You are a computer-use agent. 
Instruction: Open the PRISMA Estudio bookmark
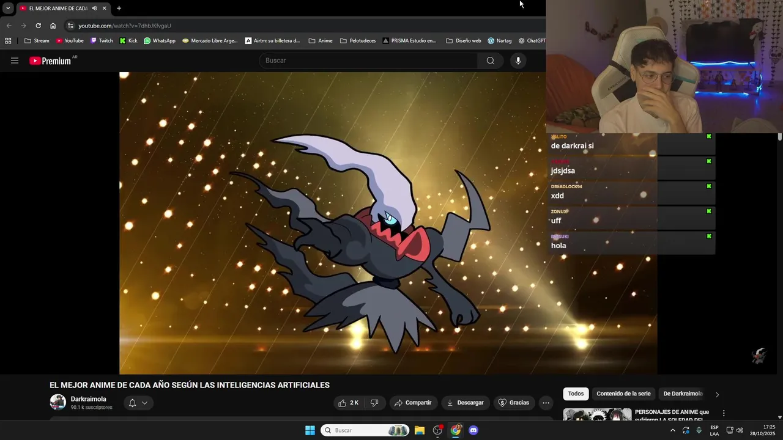point(409,41)
